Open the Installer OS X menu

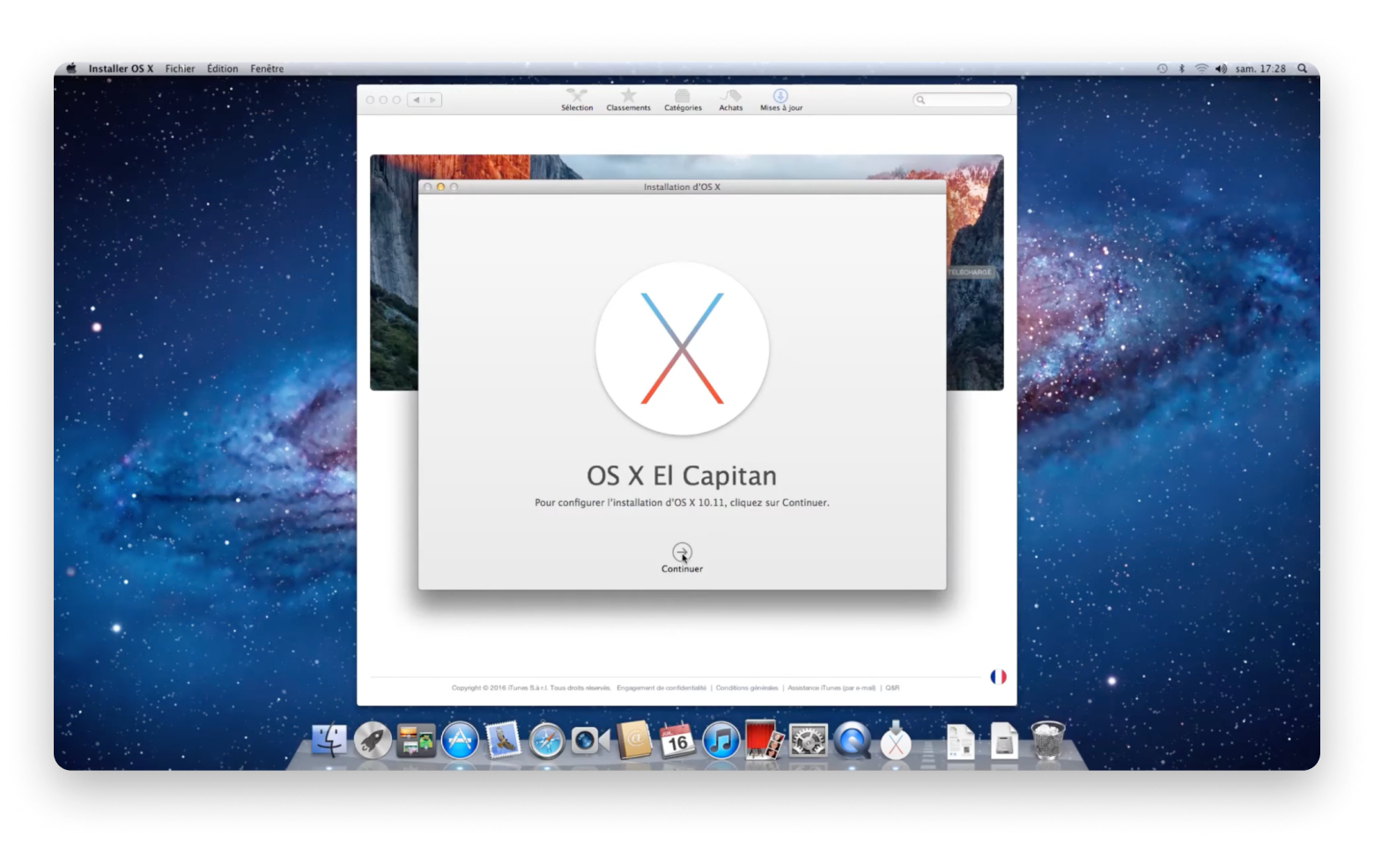point(121,69)
